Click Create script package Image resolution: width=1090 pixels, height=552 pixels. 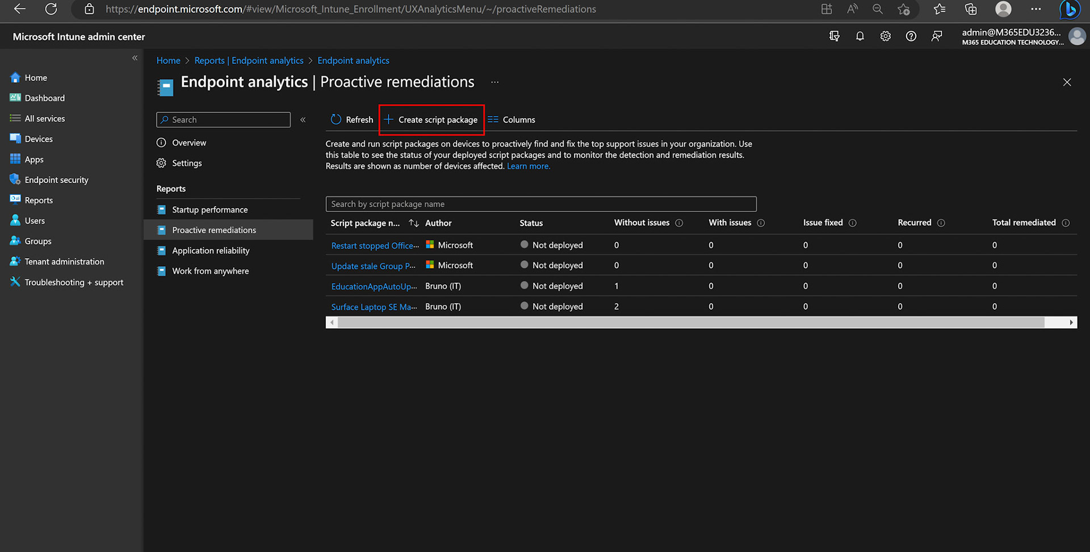tap(431, 120)
